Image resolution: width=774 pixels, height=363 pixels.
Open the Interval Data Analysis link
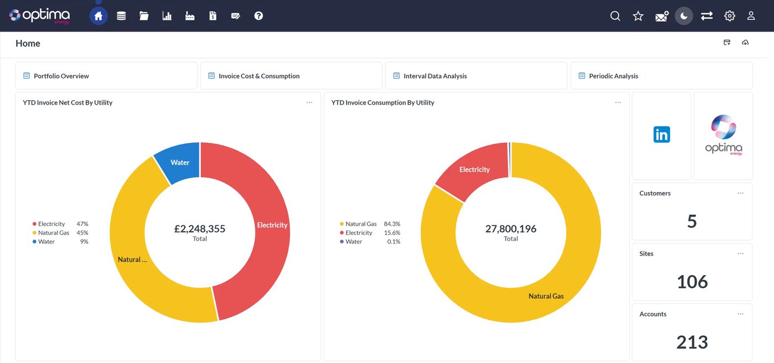476,76
